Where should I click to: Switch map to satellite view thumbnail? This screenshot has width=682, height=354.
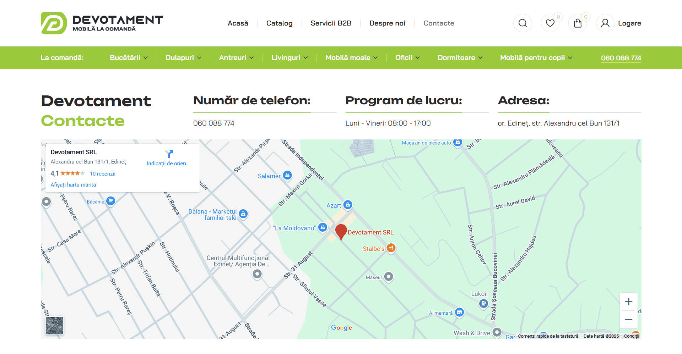[54, 325]
